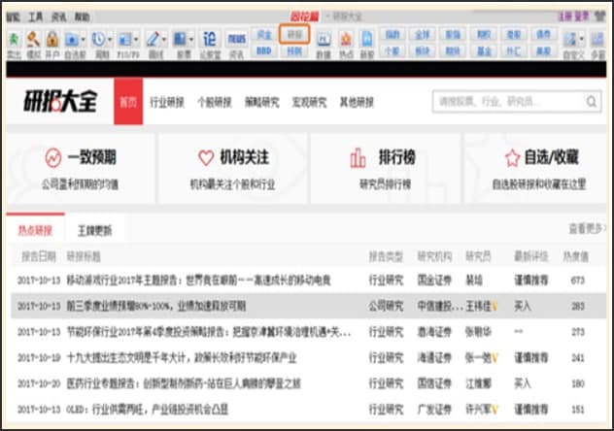Image resolution: width=614 pixels, height=431 pixels.
Task: Click the 自选/收藏 star icon
Action: pyautogui.click(x=511, y=157)
